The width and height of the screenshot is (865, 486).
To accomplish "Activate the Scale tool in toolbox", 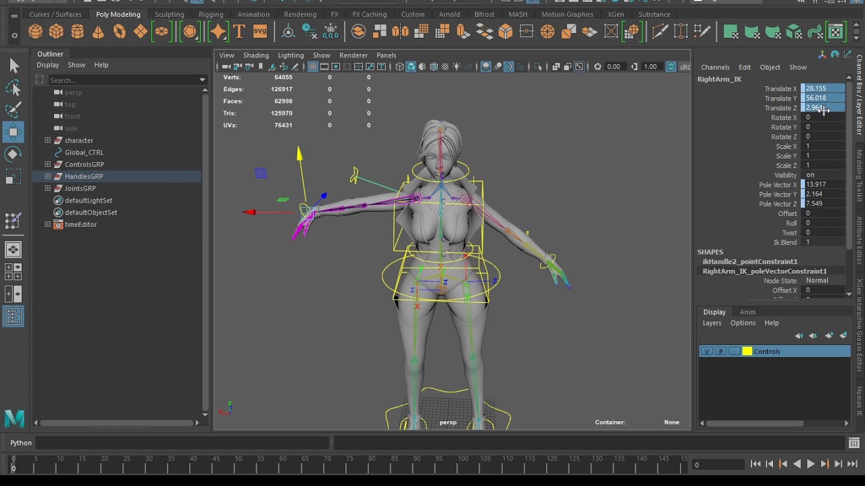I will pos(14,177).
